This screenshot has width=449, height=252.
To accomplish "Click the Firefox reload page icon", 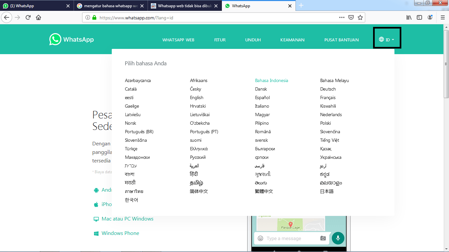I will pos(28,18).
